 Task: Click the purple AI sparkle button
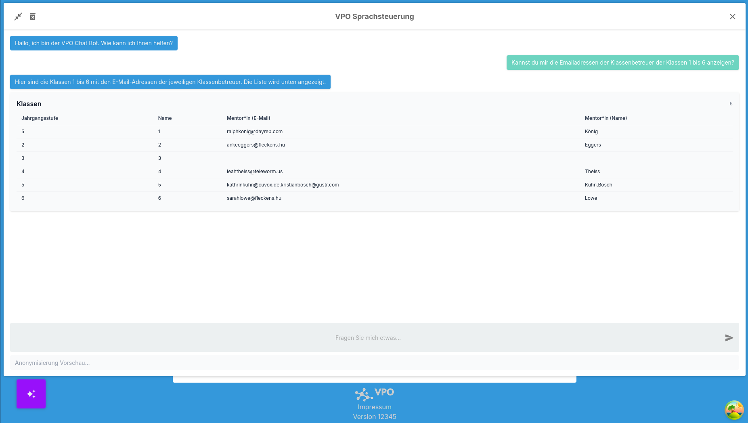[31, 394]
